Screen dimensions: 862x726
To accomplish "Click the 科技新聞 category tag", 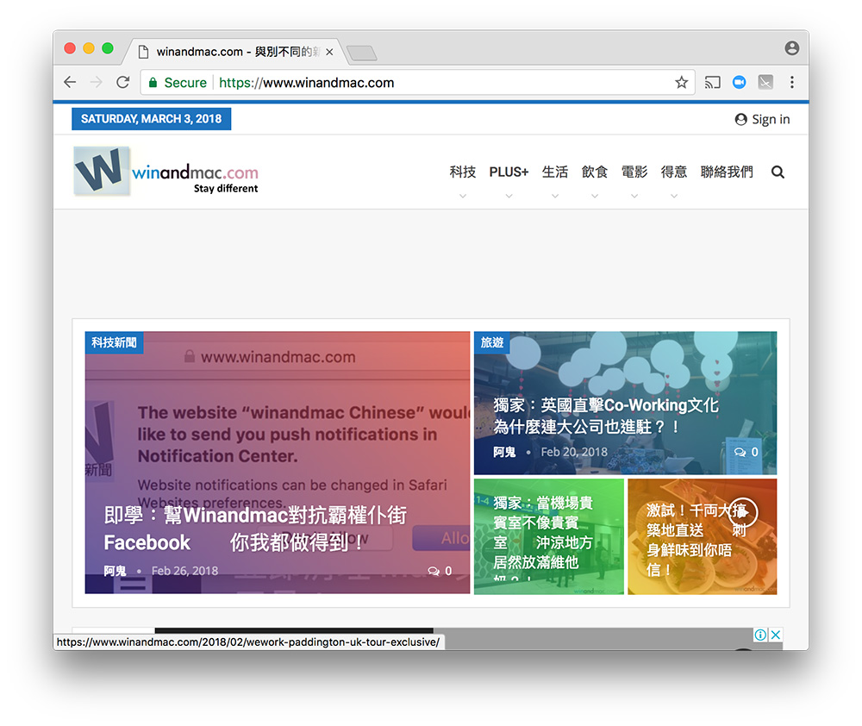I will click(x=114, y=343).
